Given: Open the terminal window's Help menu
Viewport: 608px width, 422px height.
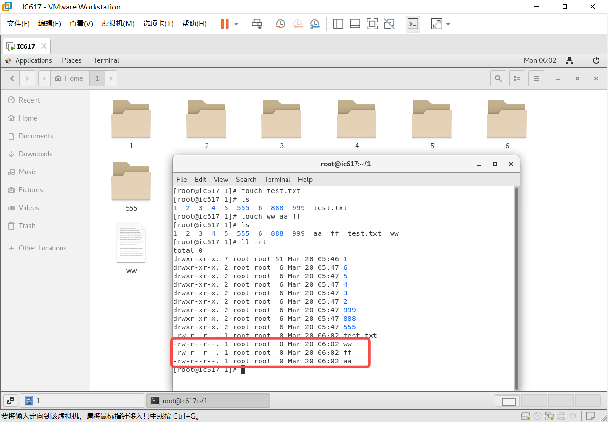Looking at the screenshot, I should point(305,180).
